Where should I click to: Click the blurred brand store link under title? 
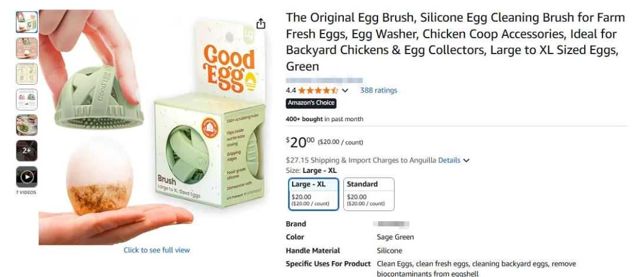coord(324,80)
